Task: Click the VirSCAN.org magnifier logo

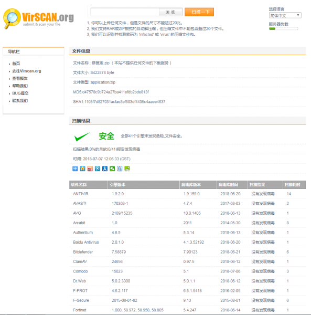Action: click(x=38, y=18)
